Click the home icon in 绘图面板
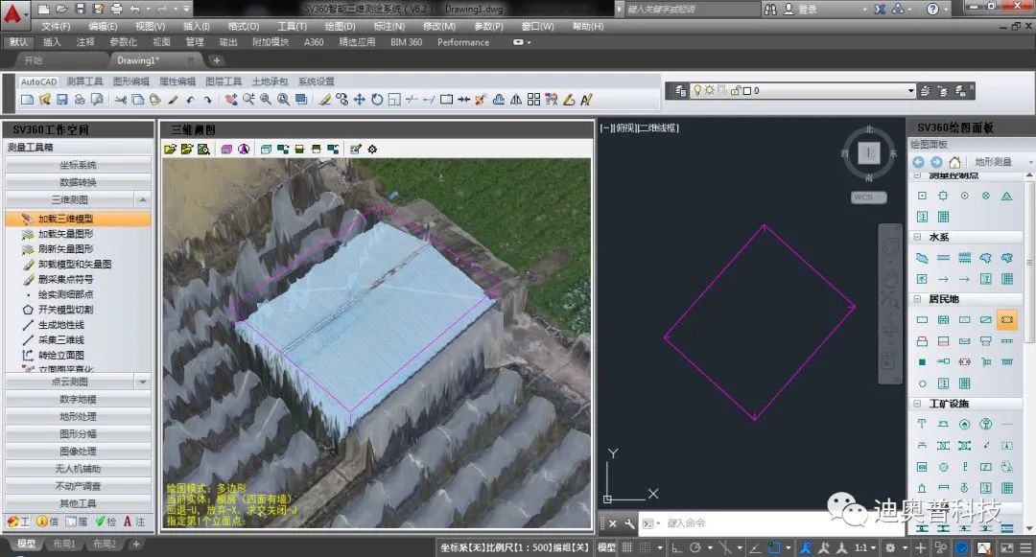1036x557 pixels. click(954, 162)
